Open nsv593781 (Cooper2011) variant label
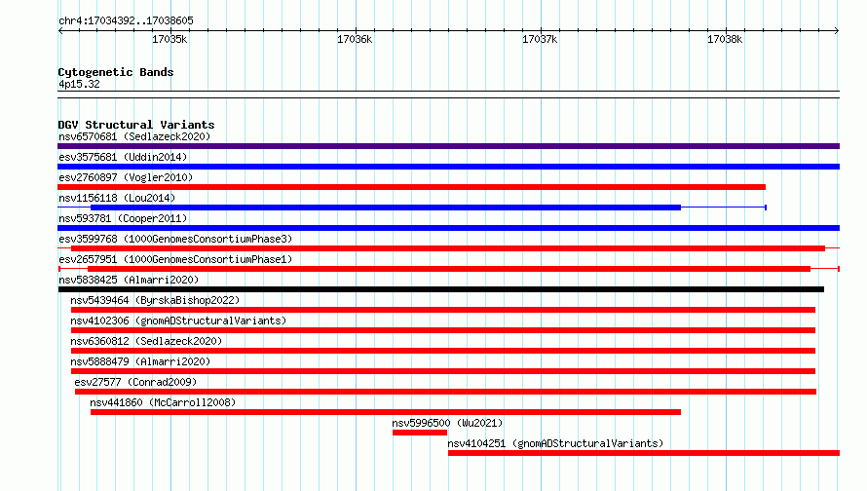The image size is (867, 491). coord(123,218)
